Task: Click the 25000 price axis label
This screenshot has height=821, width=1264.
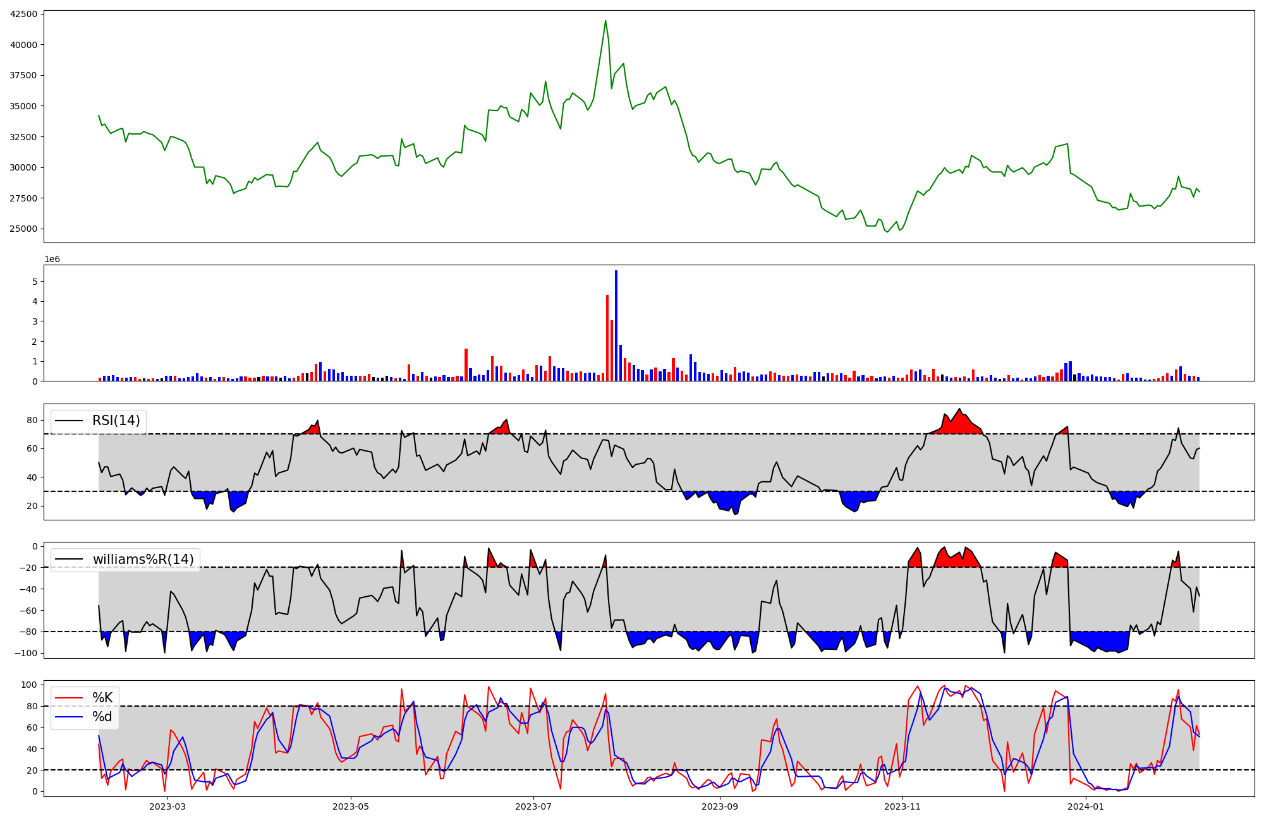Action: tap(24, 229)
